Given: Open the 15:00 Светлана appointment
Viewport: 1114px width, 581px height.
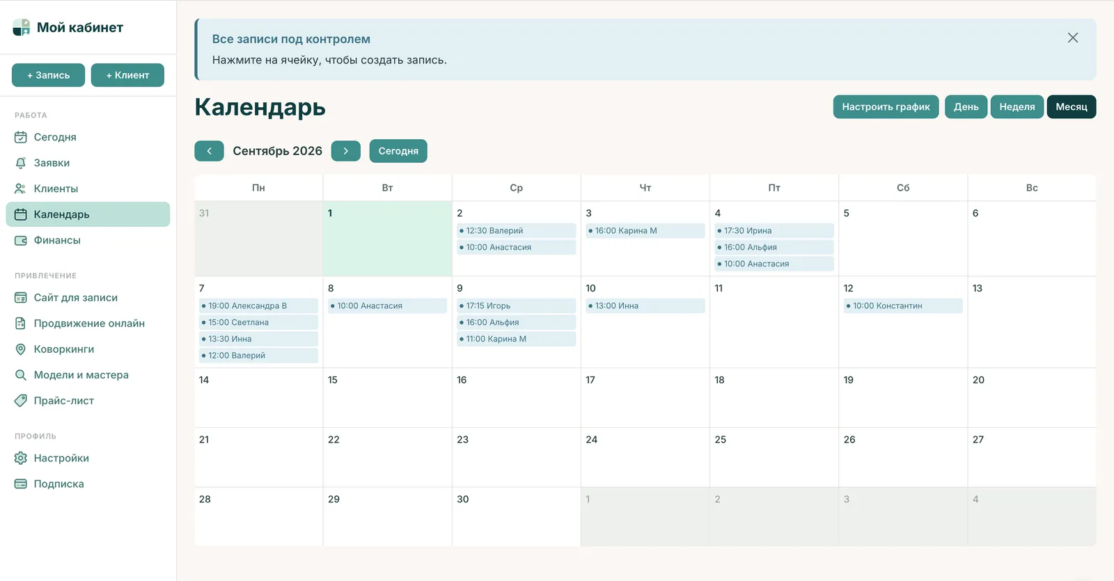Looking at the screenshot, I should click(x=258, y=322).
